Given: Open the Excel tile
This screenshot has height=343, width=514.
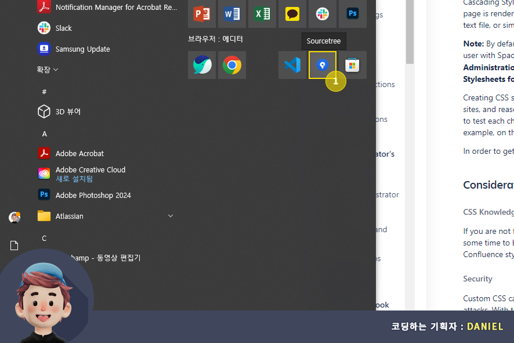Looking at the screenshot, I should [262, 14].
